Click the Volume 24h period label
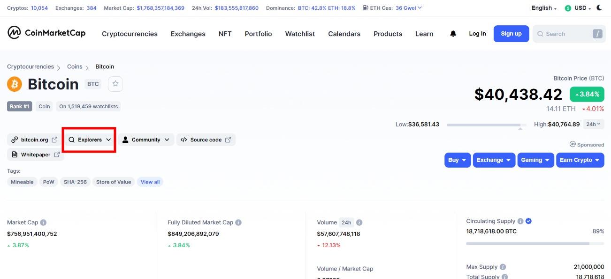Image resolution: width=611 pixels, height=279 pixels. [346, 222]
